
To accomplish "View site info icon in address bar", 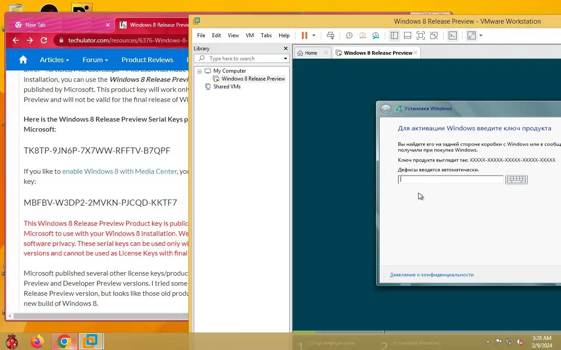I will point(61,40).
